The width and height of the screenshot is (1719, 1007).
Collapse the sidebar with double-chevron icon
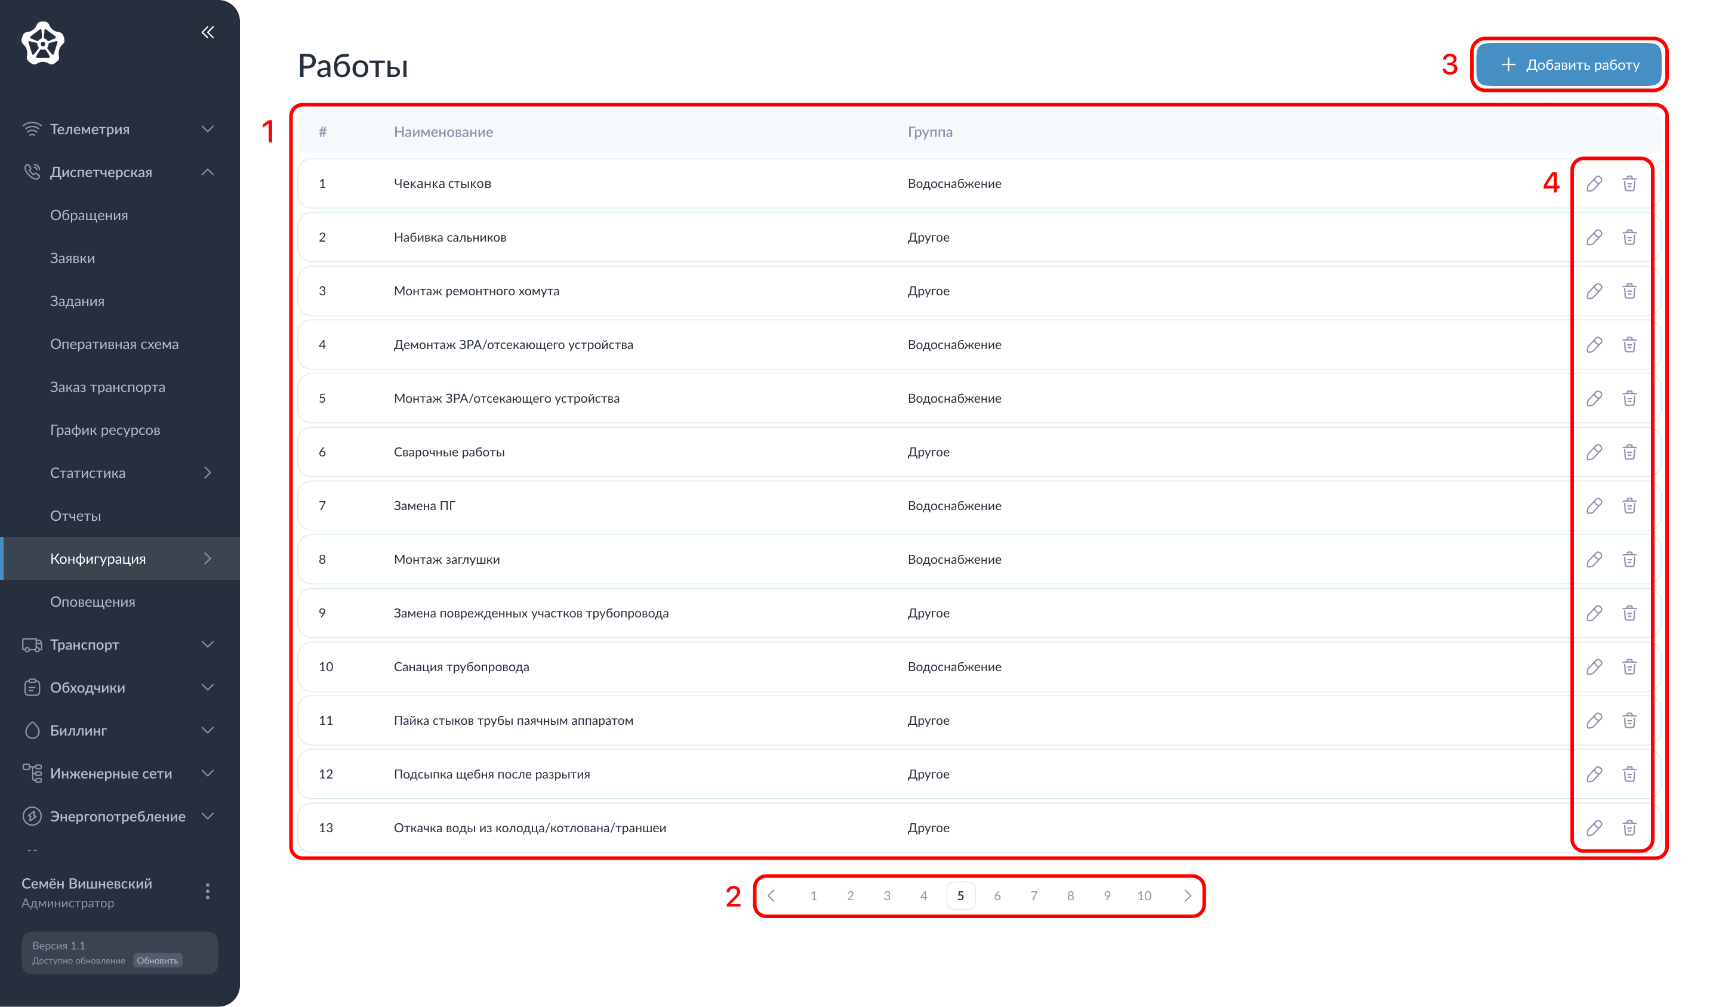click(x=208, y=32)
